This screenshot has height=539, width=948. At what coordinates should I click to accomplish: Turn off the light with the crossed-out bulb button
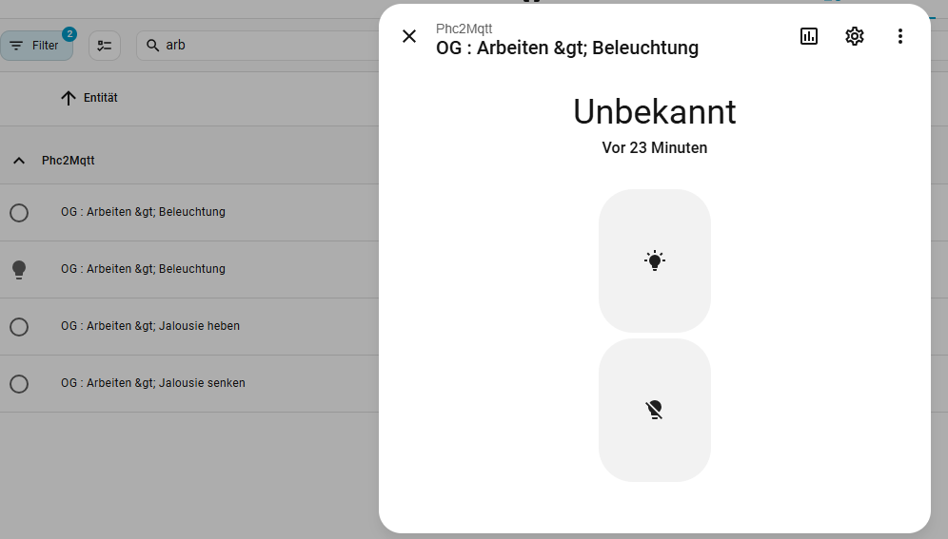coord(655,410)
